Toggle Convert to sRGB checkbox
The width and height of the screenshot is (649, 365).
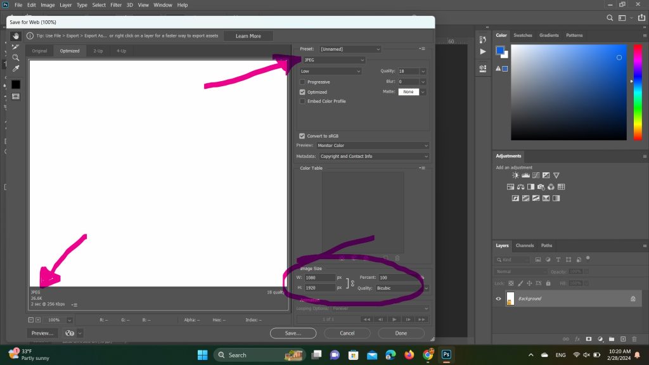302,136
